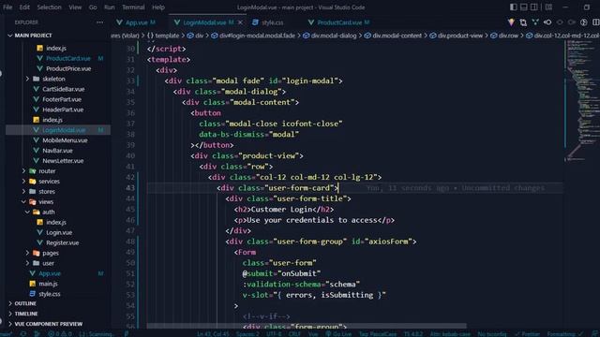This screenshot has height=337, width=600.
Task: Click Ln 43, Col 45 in status bar
Action: click(x=213, y=334)
